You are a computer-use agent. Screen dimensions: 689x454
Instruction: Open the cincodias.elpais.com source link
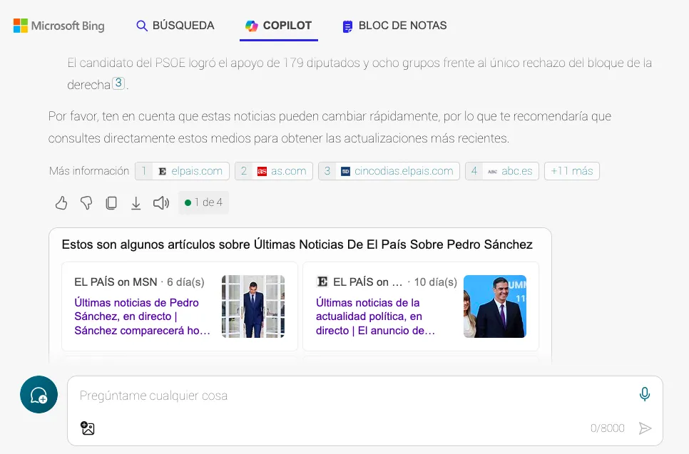click(389, 171)
